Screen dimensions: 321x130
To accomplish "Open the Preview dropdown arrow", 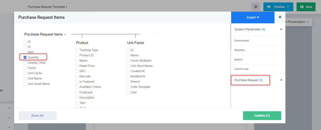I will [288, 7].
